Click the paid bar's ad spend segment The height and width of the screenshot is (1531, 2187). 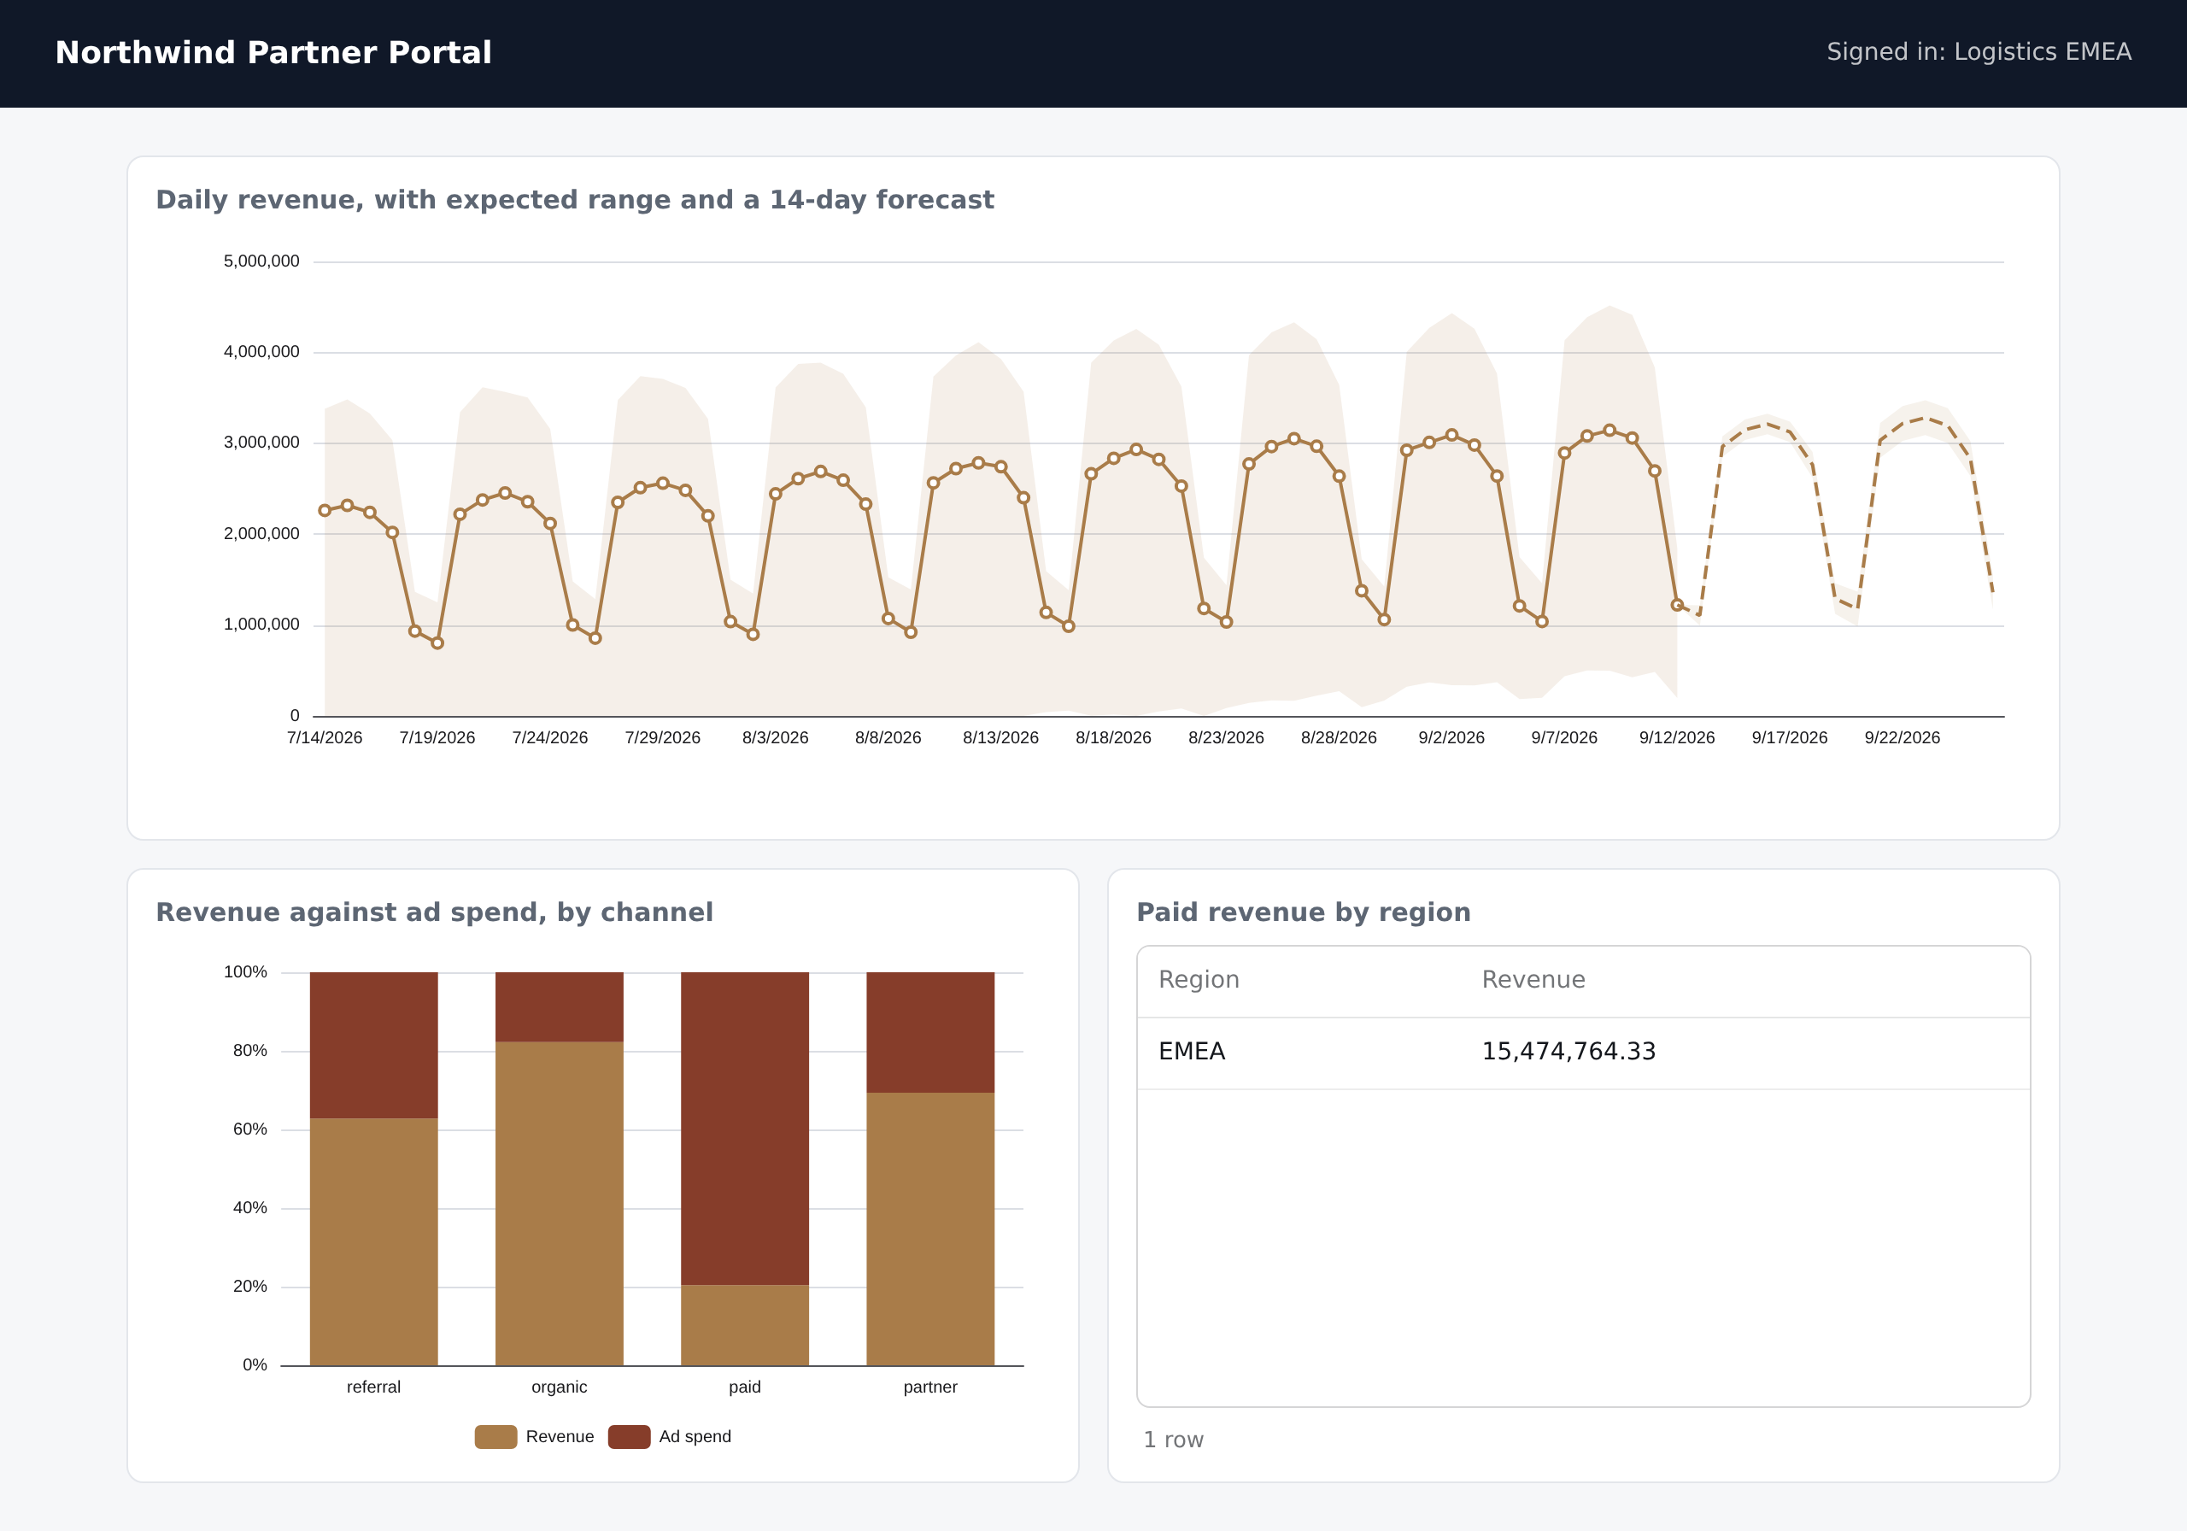coord(745,1128)
